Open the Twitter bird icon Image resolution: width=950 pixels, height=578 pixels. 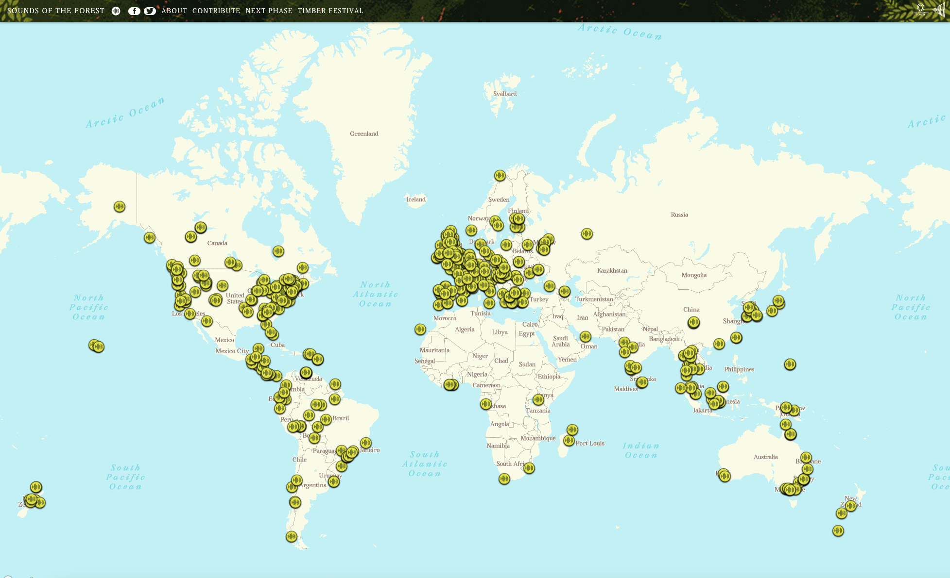tap(150, 11)
